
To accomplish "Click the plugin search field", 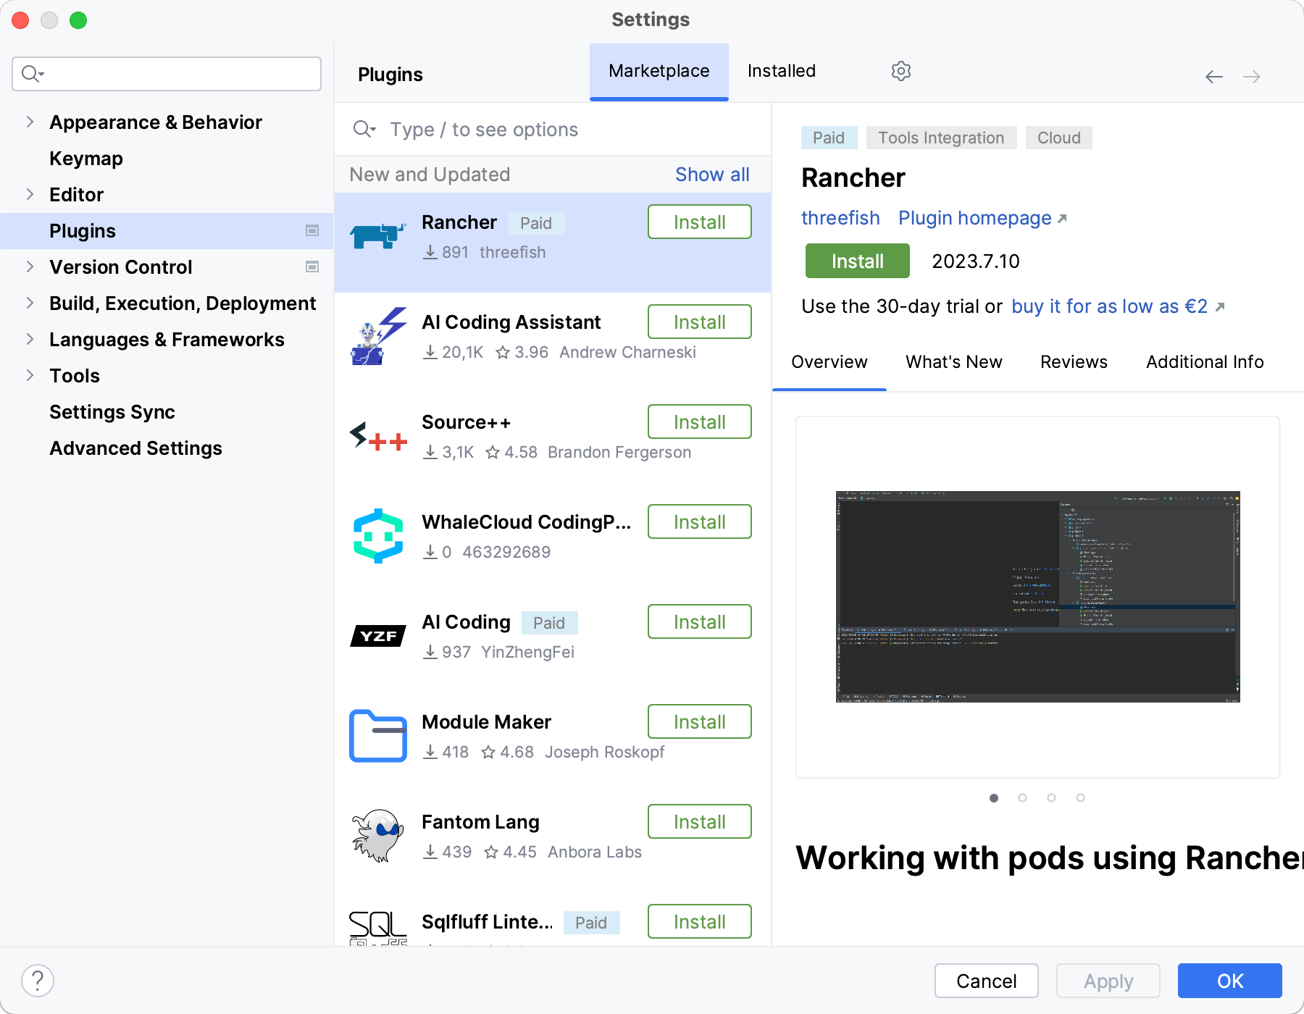I will (x=553, y=130).
